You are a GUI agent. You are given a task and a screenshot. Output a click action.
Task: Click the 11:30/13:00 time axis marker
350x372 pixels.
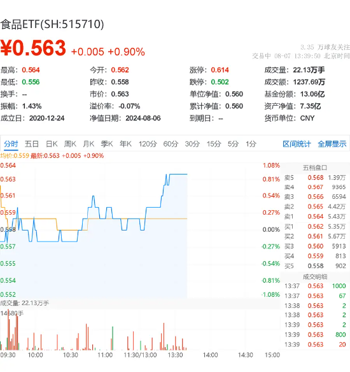click(x=140, y=355)
